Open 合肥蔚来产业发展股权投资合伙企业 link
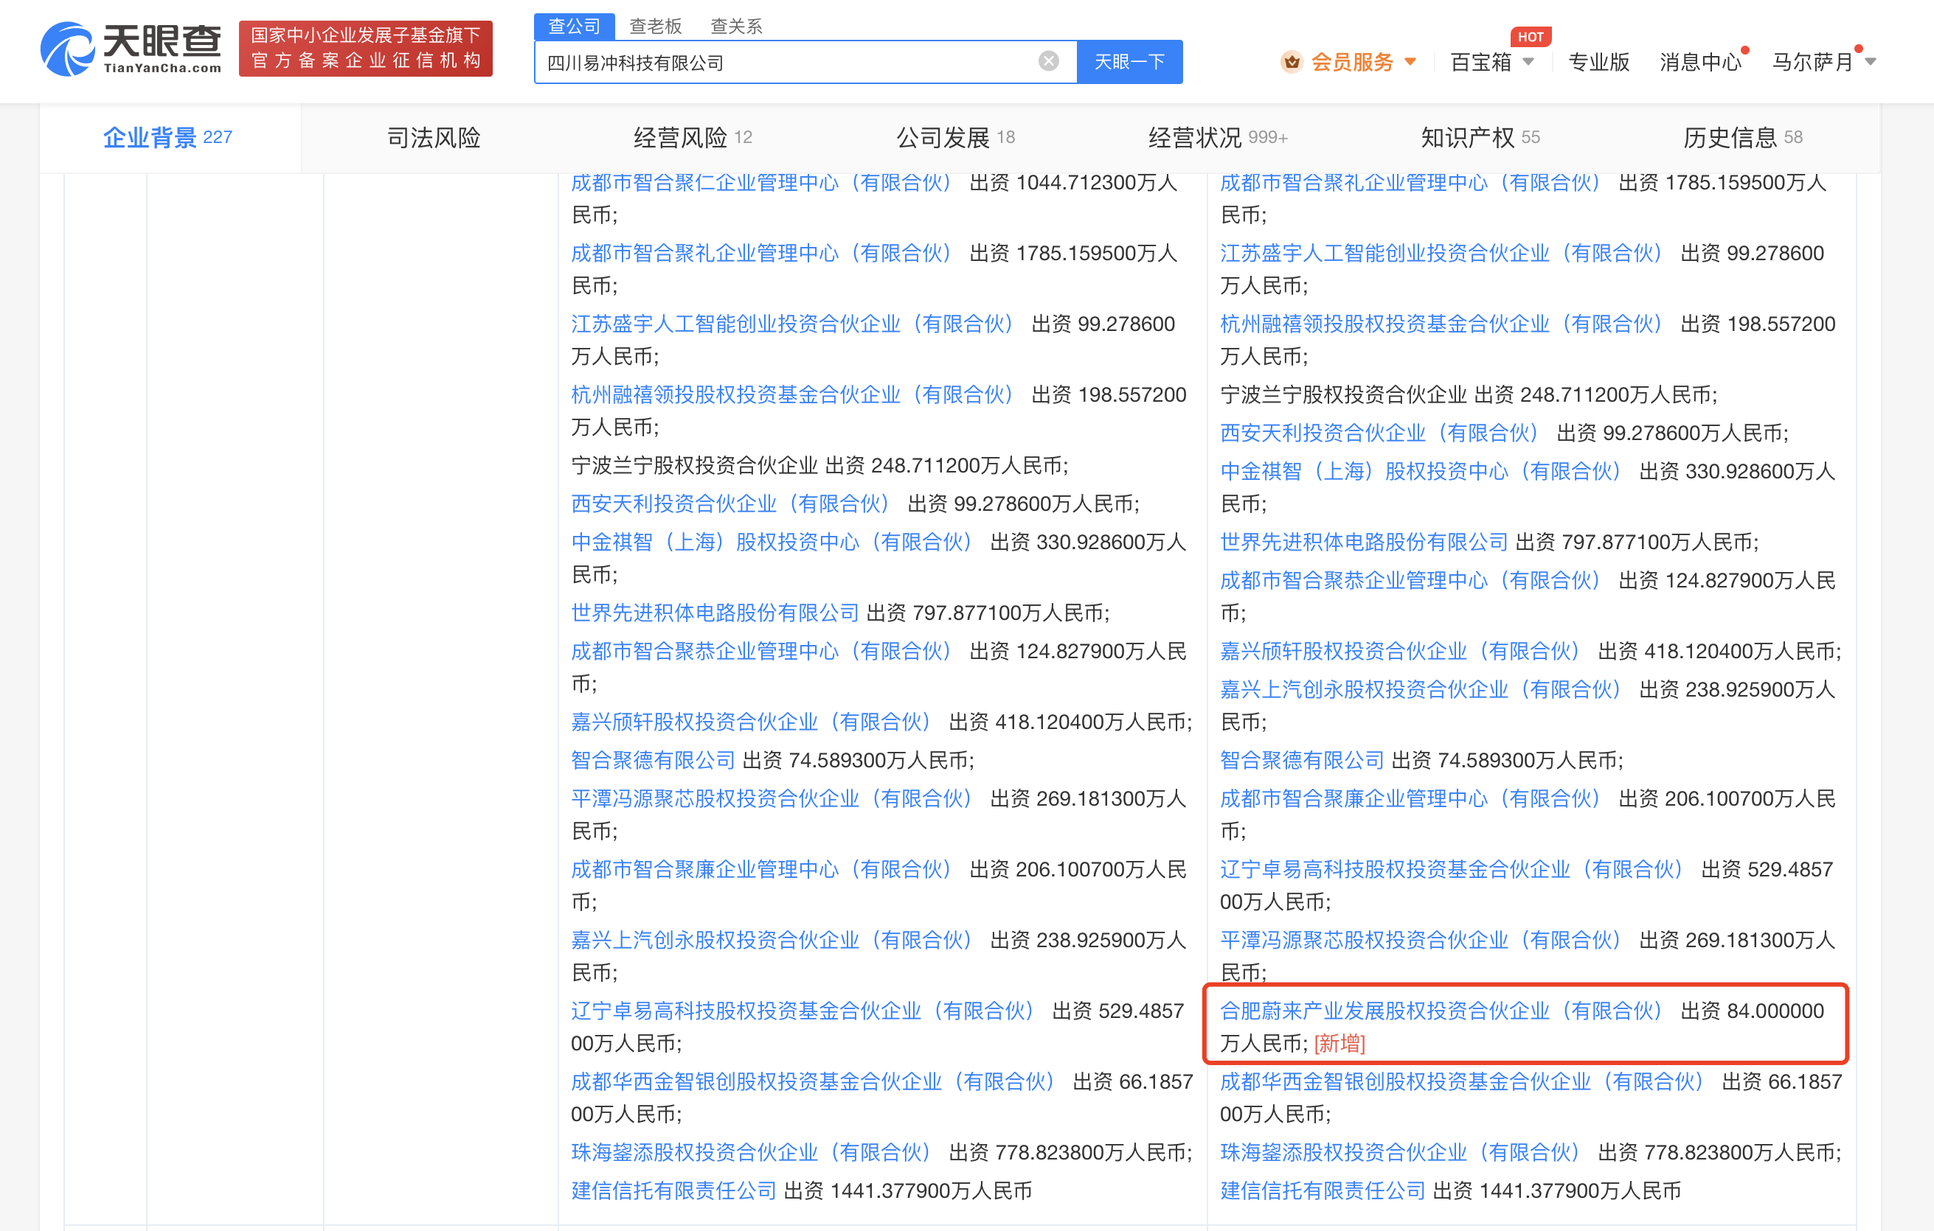 [1441, 1011]
